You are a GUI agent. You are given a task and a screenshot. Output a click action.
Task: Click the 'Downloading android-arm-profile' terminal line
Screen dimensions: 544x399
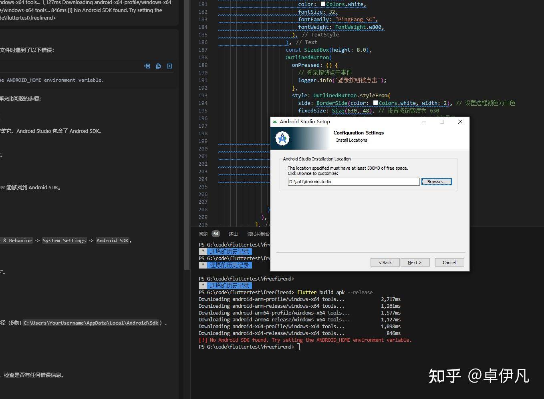299,299
